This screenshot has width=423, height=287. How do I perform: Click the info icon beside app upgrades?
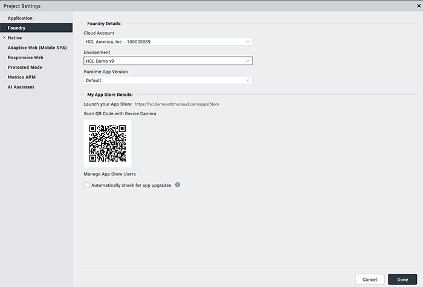(178, 184)
